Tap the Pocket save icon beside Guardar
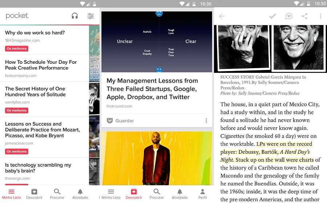 pos(110,121)
